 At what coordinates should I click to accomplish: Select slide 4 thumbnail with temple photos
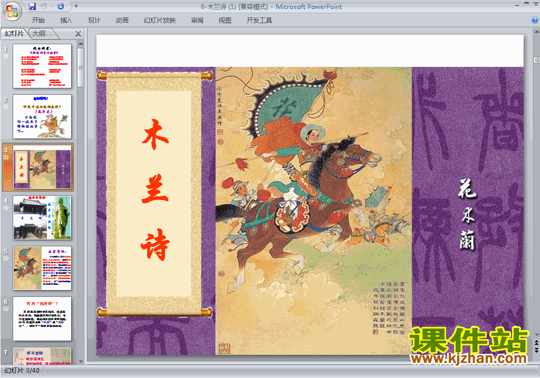(42, 218)
